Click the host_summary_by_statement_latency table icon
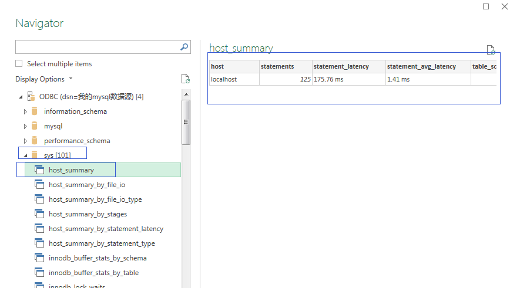The width and height of the screenshot is (510, 288). pos(39,228)
